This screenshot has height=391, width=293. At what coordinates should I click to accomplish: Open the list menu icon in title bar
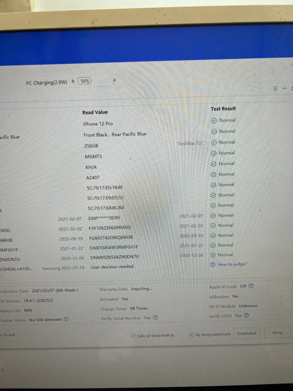click(x=275, y=88)
